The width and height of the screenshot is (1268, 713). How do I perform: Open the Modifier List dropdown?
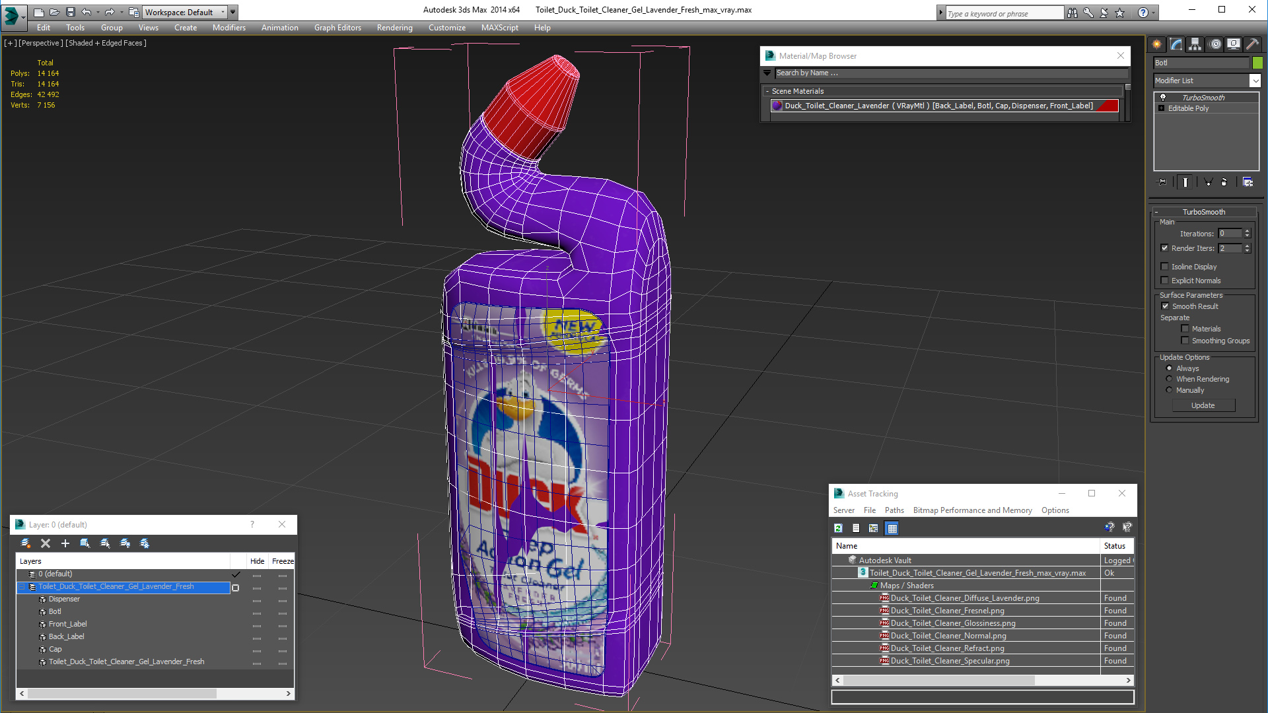pos(1255,81)
